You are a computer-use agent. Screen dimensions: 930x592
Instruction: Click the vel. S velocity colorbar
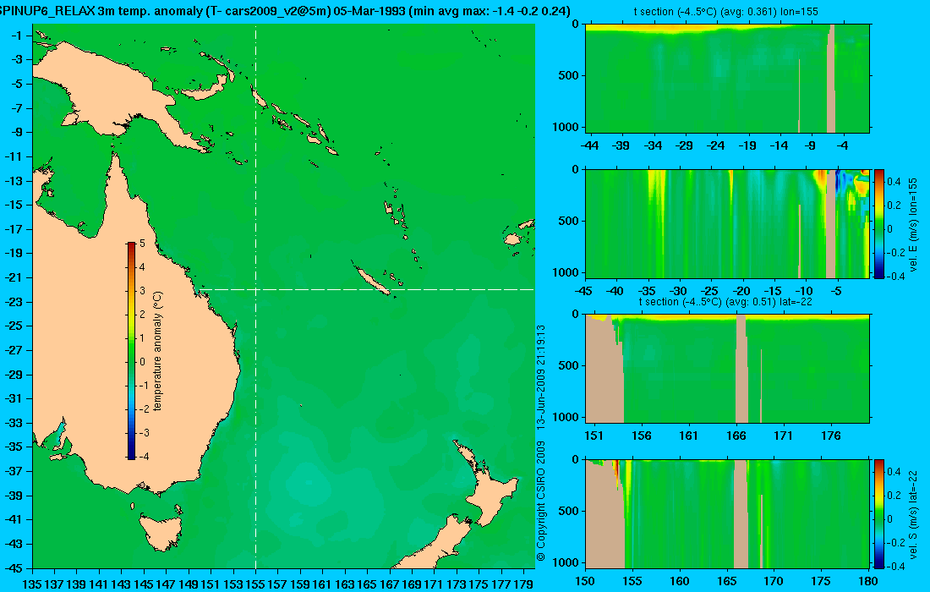click(878, 513)
